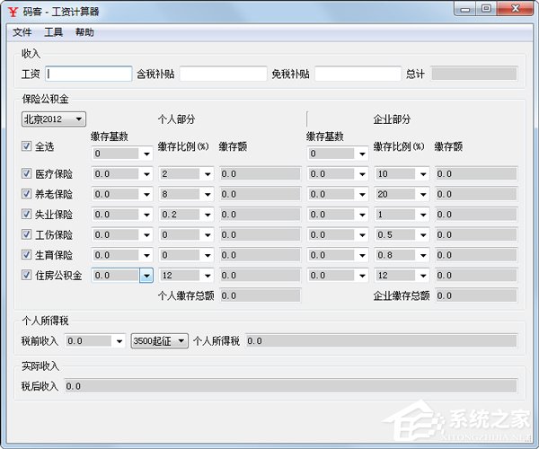
Task: Click the 个人所得税 result field
Action: click(381, 340)
